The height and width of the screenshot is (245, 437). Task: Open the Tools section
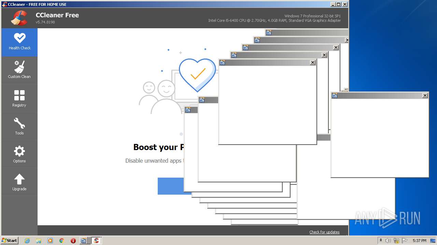(x=19, y=126)
